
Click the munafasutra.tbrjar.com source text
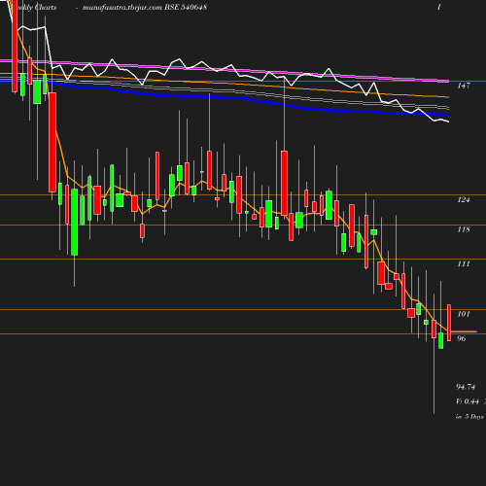pos(122,8)
